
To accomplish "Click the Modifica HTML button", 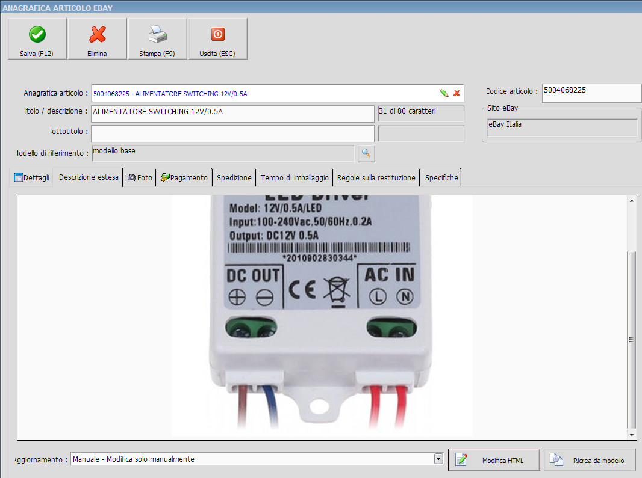I will pyautogui.click(x=494, y=460).
